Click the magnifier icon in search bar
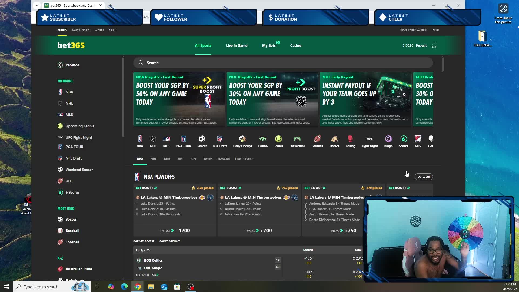 point(141,63)
